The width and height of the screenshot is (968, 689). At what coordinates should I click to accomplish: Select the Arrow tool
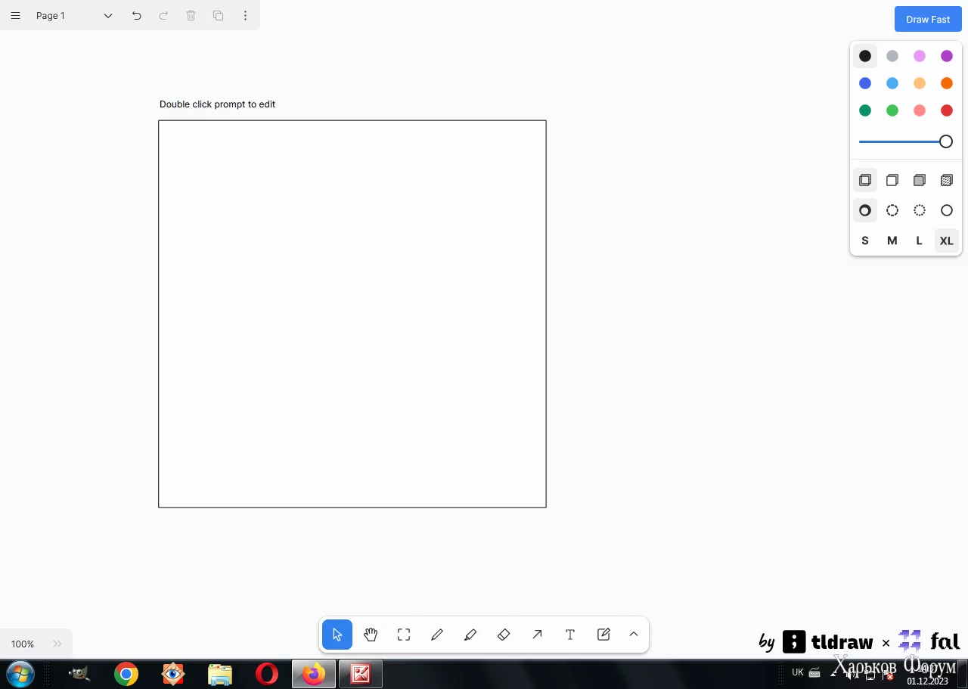(537, 635)
